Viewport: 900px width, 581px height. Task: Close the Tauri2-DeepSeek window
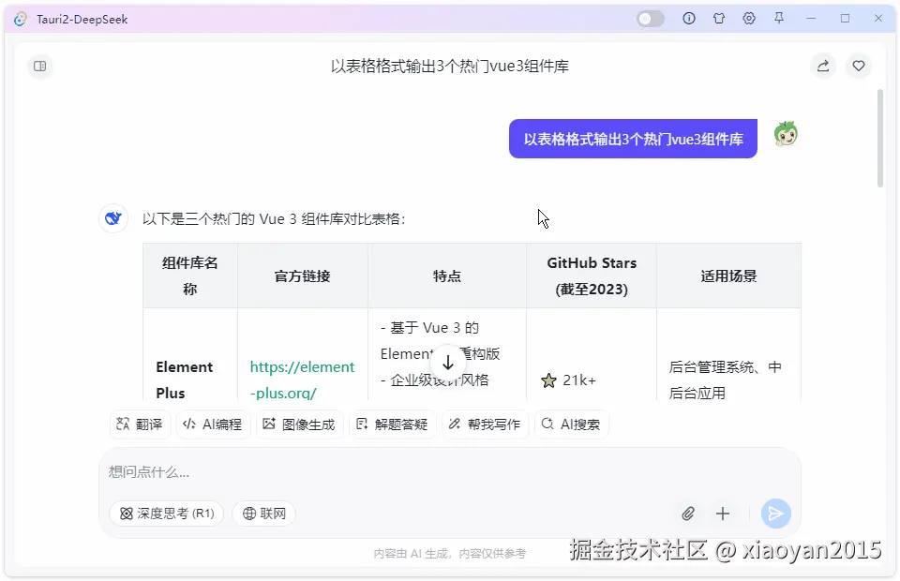878,19
